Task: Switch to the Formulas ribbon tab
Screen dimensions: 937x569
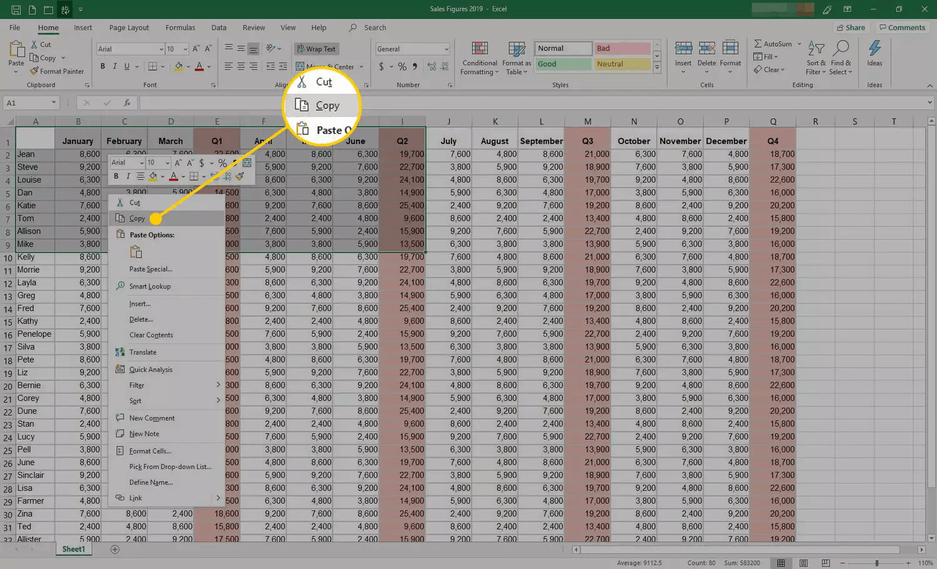Action: tap(180, 28)
